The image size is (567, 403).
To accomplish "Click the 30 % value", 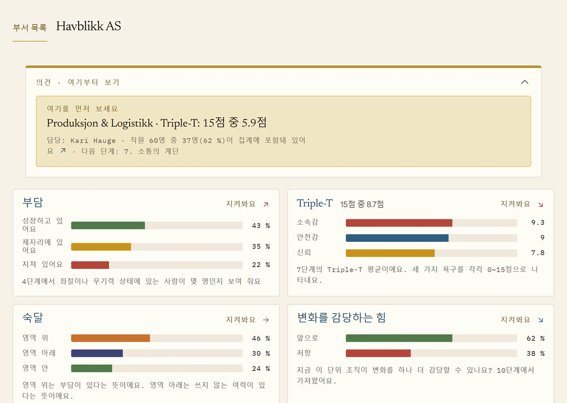I will point(261,353).
